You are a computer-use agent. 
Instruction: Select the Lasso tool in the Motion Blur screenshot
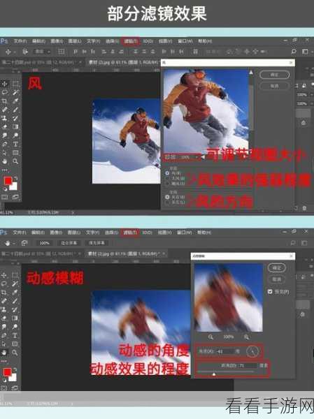coord(4,284)
